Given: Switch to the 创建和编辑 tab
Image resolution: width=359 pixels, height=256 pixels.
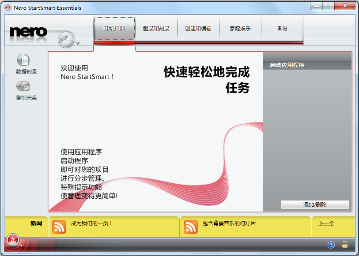Looking at the screenshot, I should pyautogui.click(x=198, y=28).
